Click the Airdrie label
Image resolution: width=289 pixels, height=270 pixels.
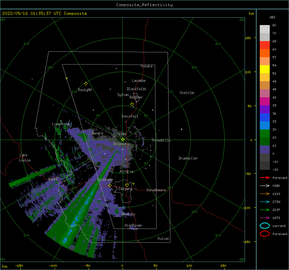[x=127, y=171]
